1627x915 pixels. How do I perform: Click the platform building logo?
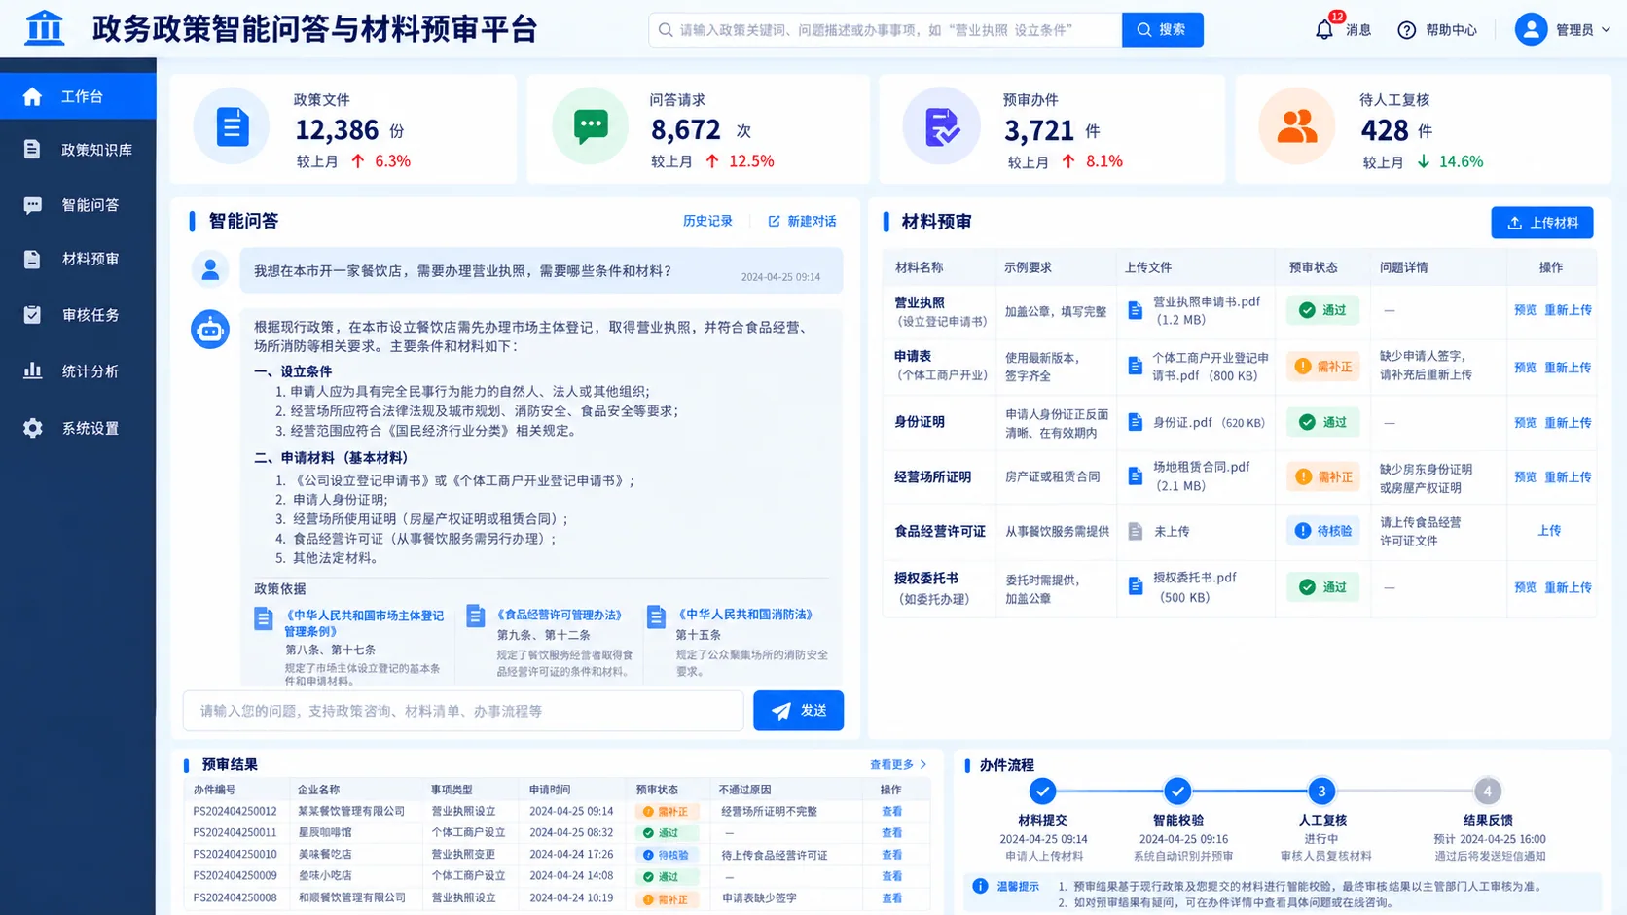tap(44, 28)
